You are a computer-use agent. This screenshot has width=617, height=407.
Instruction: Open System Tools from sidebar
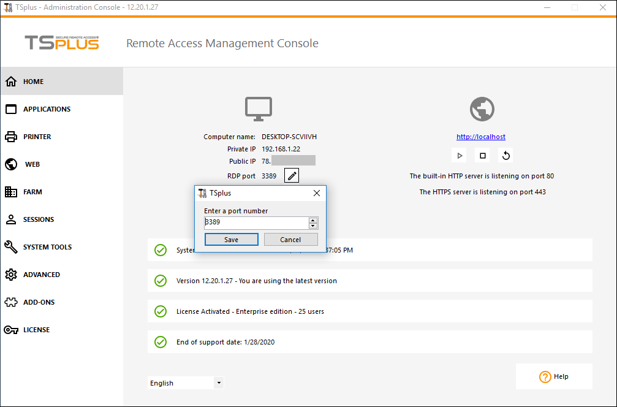pos(47,247)
